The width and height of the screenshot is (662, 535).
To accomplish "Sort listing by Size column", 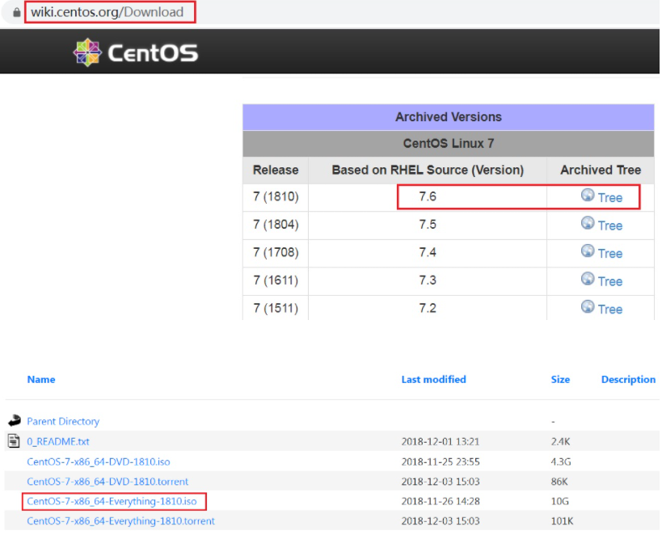I will (x=560, y=379).
